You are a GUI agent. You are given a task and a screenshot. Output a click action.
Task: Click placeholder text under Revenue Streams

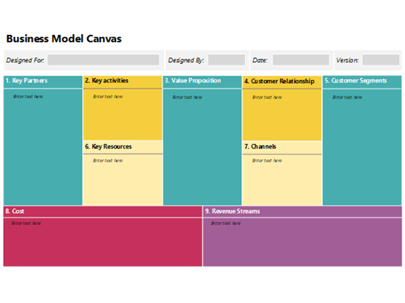pyautogui.click(x=226, y=223)
